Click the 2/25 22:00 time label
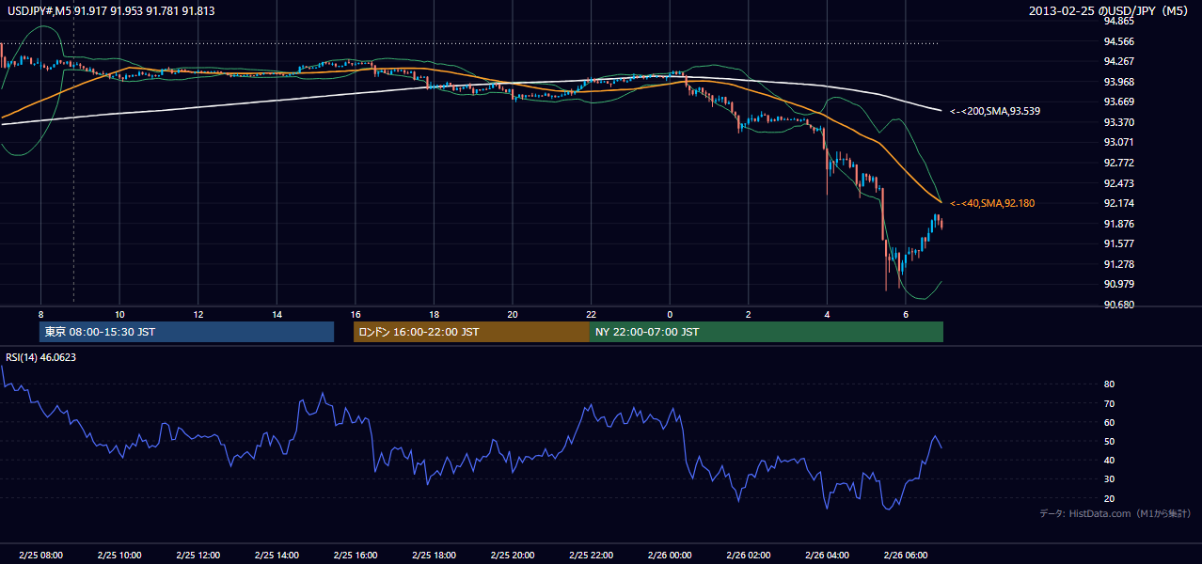This screenshot has height=564, width=1202. pos(591,556)
